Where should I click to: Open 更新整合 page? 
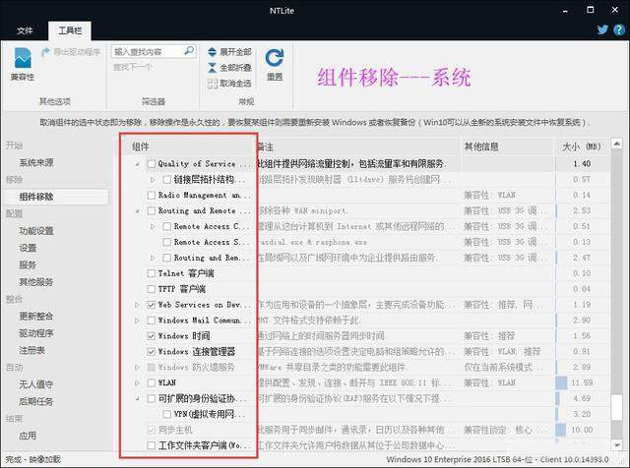tap(36, 316)
